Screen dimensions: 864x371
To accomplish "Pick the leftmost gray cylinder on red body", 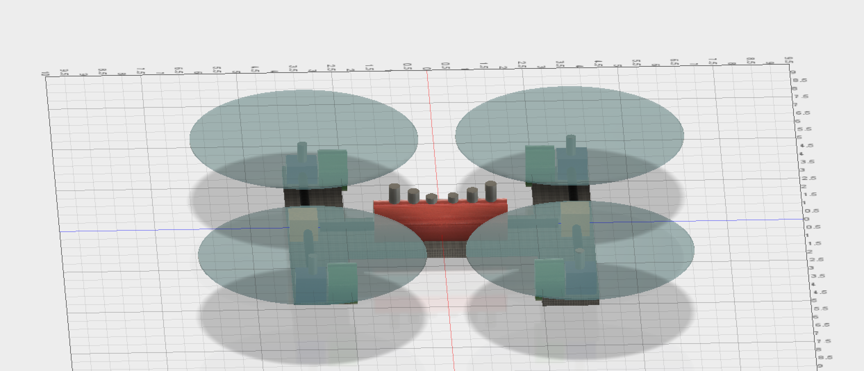I will (394, 194).
